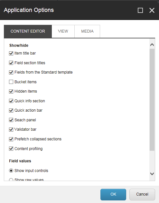Close the Application Options dialog
This screenshot has height=203, width=159.
(152, 10)
